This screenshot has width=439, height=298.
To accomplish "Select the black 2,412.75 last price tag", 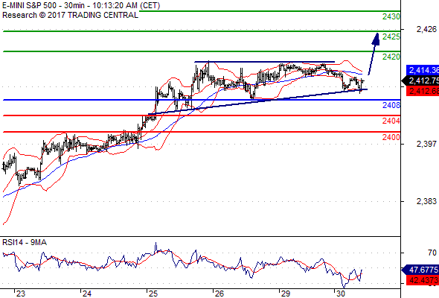I will 421,80.
